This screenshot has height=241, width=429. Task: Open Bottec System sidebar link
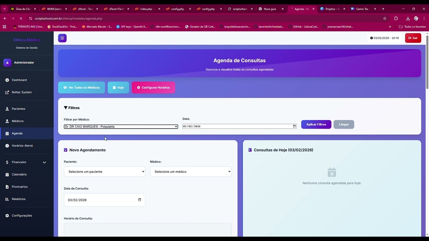pos(27,92)
